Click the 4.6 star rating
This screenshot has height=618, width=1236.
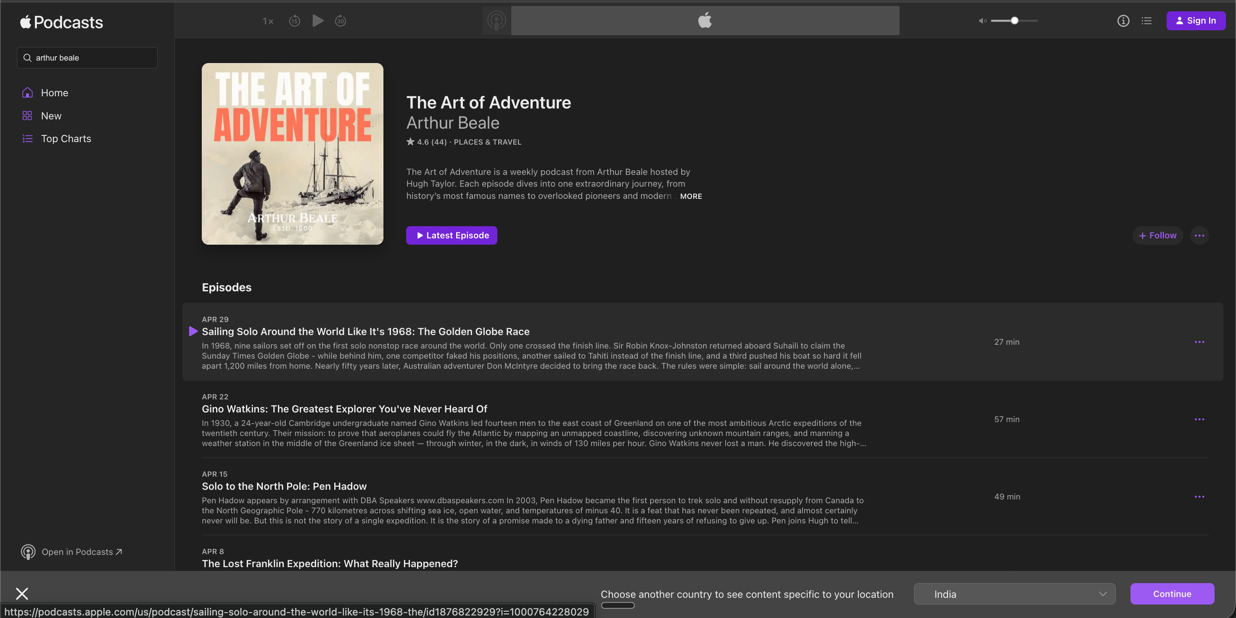coord(427,142)
